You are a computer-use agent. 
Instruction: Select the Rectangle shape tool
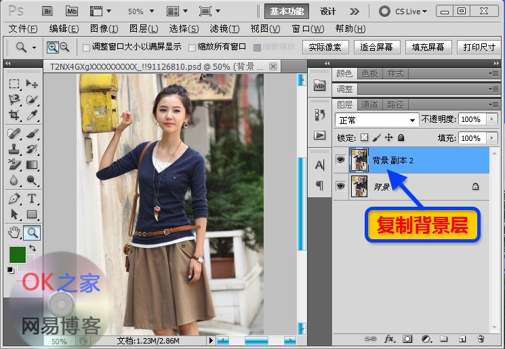[32, 214]
